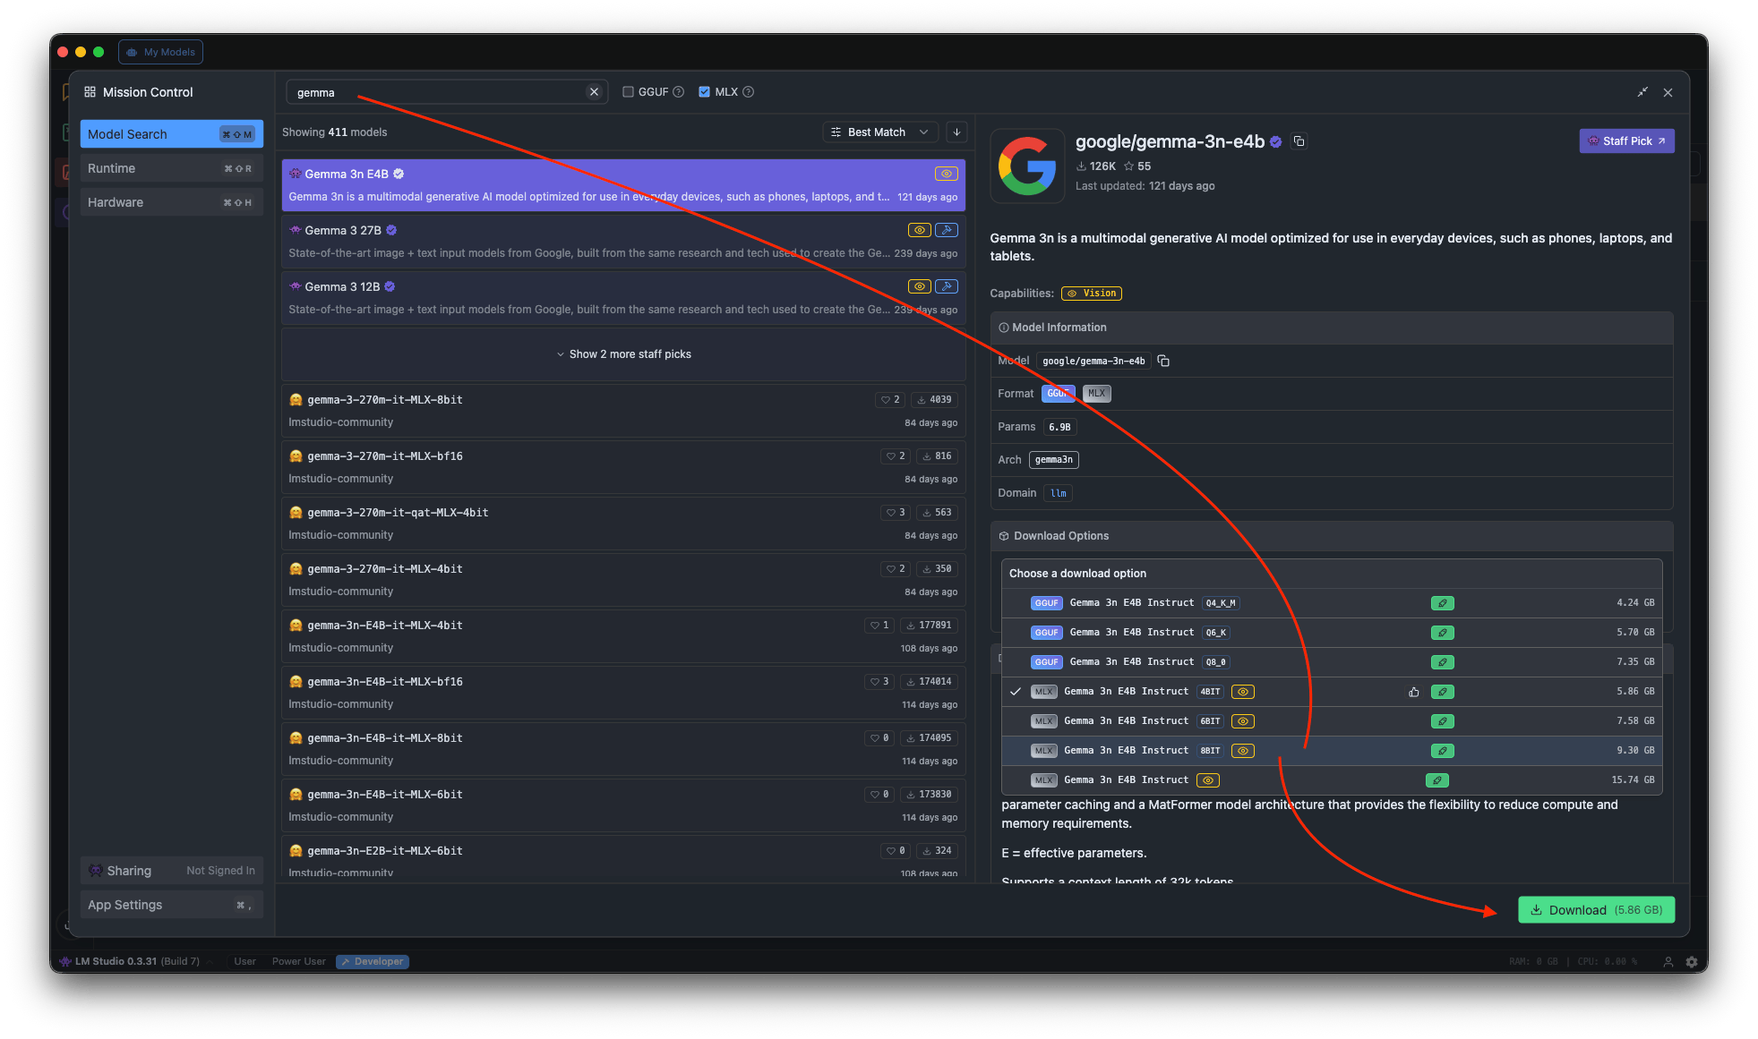The image size is (1758, 1039).
Task: Click the Google logo thumbnail
Action: pos(1027,166)
